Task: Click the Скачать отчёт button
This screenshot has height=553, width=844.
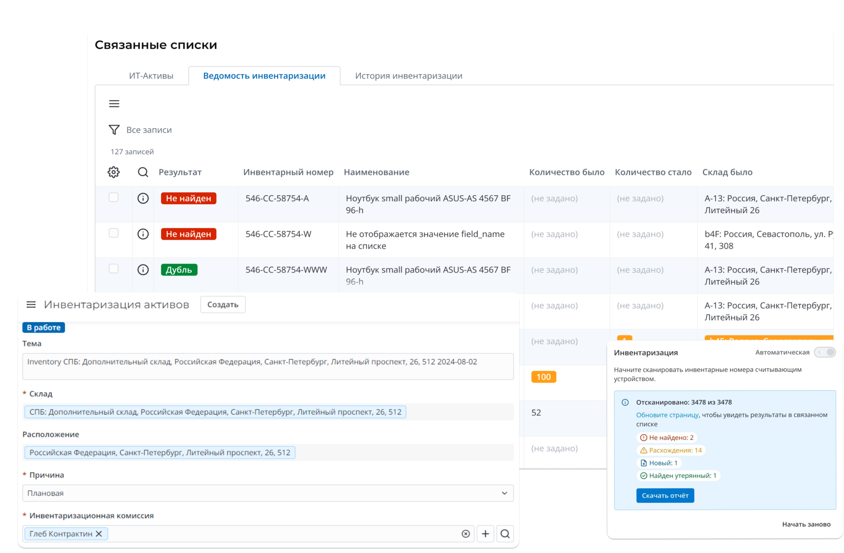Action: click(665, 495)
